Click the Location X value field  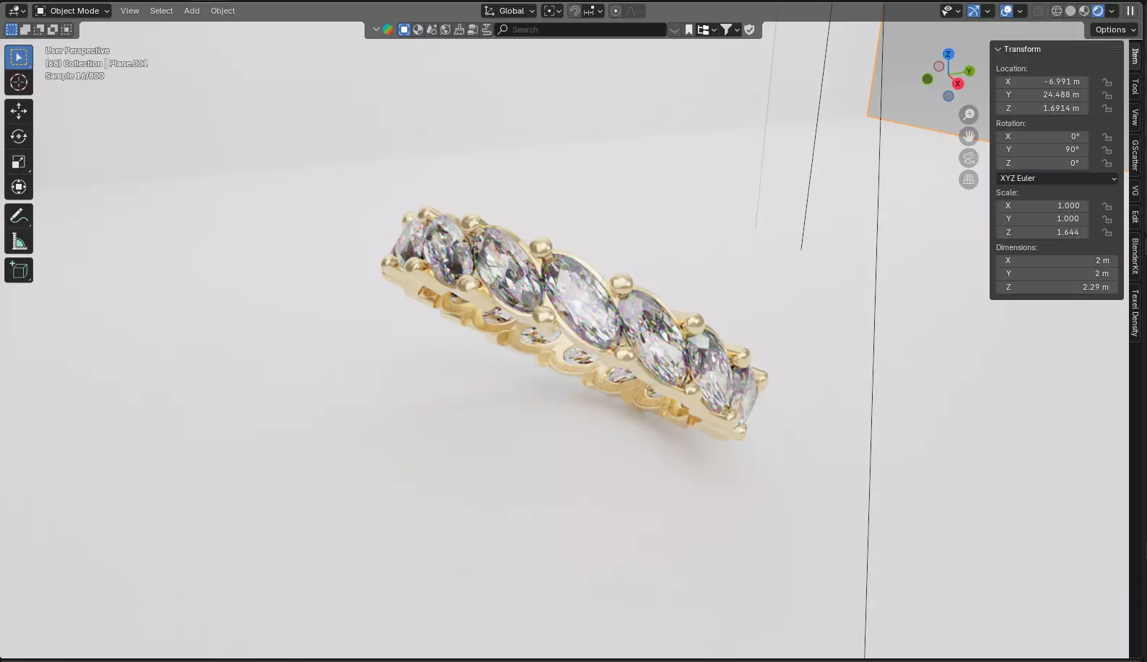coord(1042,81)
